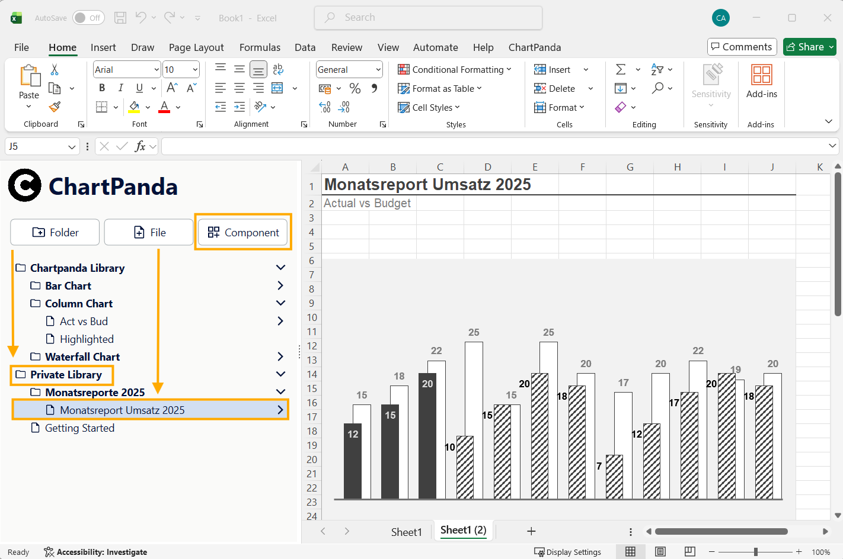Viewport: 843px width, 559px height.
Task: Open the Comments pane button
Action: coord(742,47)
